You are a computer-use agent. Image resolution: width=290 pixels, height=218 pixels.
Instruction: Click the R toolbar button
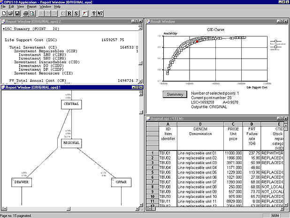(69, 13)
